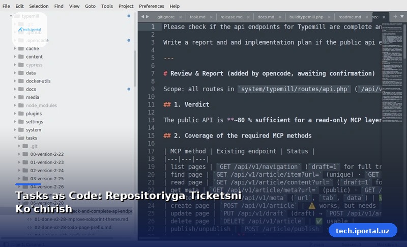Open the Tools menu
The width and height of the screenshot is (407, 247).
click(107, 6)
